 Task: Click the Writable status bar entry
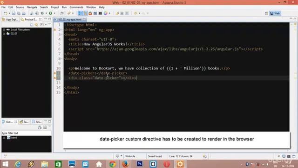[130, 156]
